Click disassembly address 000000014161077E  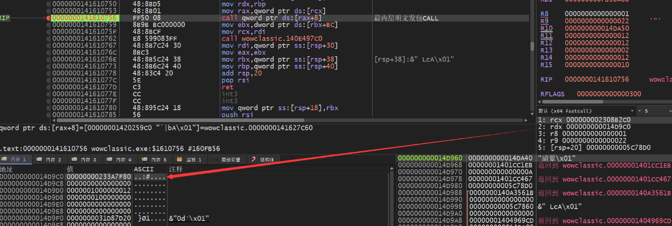point(85,93)
